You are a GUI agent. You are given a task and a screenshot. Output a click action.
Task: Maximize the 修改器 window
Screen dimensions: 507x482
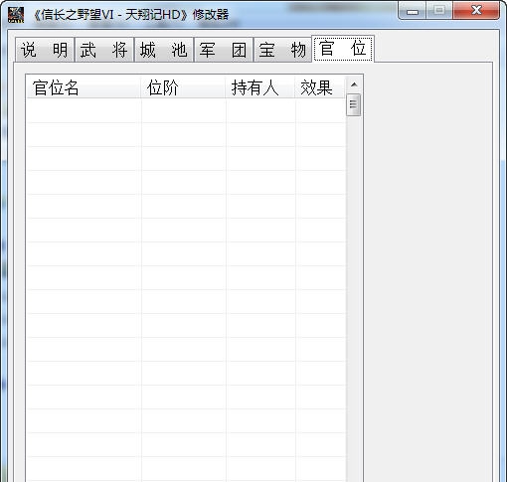(439, 11)
